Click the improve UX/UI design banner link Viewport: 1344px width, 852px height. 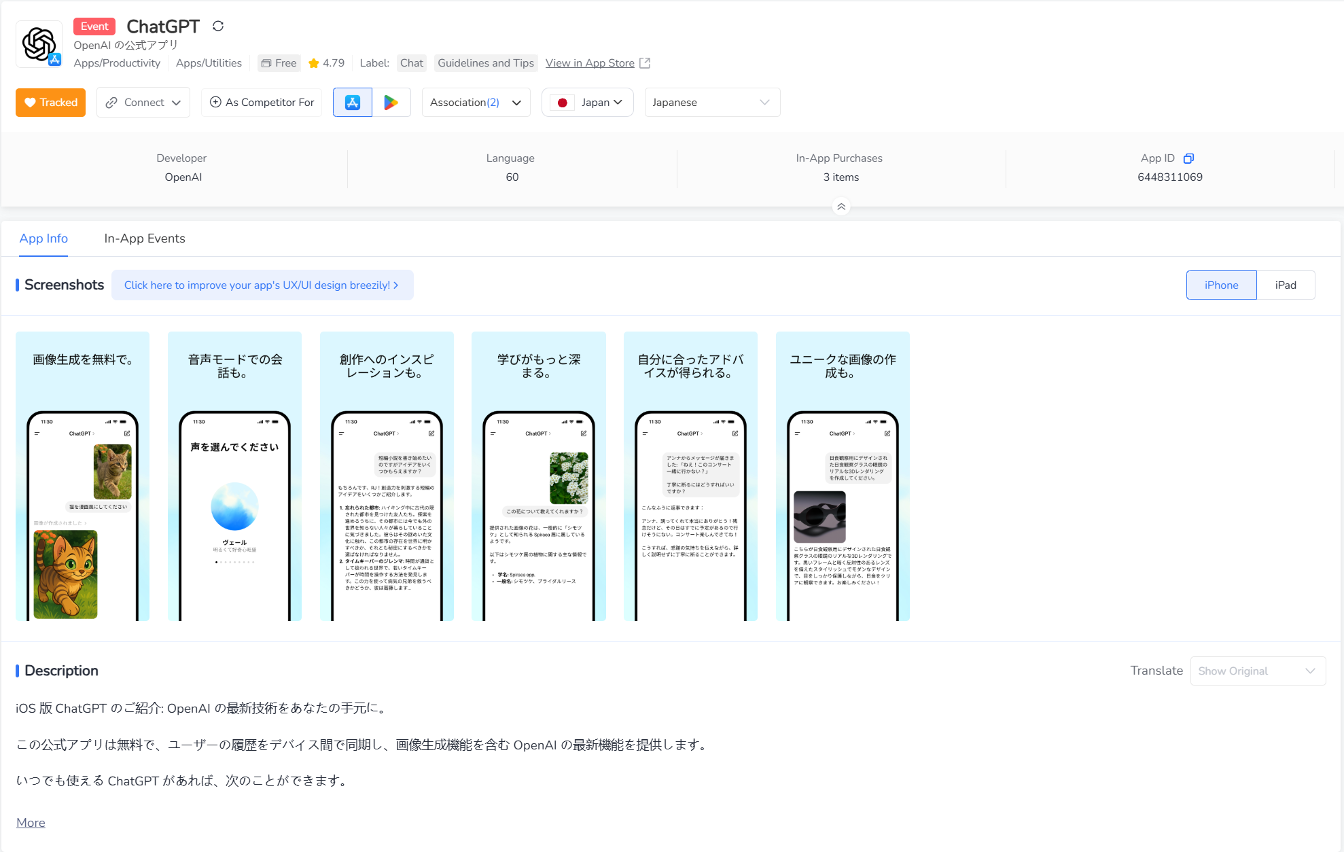point(262,285)
